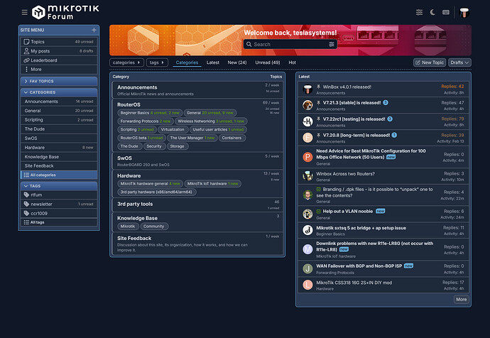This screenshot has width=490, height=338.
Task: Expand More options in site menu
Action: (x=59, y=70)
